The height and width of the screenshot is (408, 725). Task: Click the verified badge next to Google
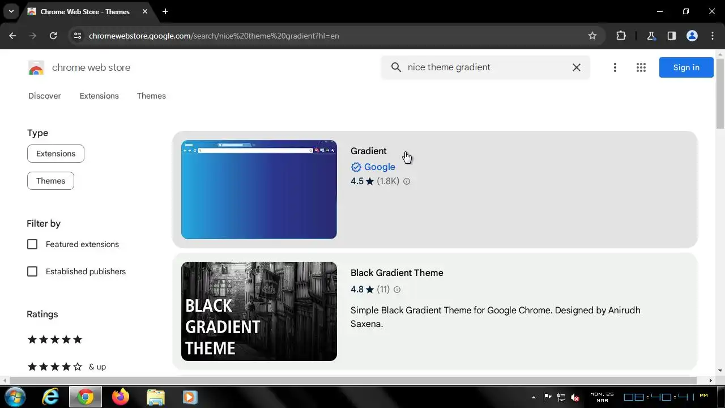(x=356, y=167)
